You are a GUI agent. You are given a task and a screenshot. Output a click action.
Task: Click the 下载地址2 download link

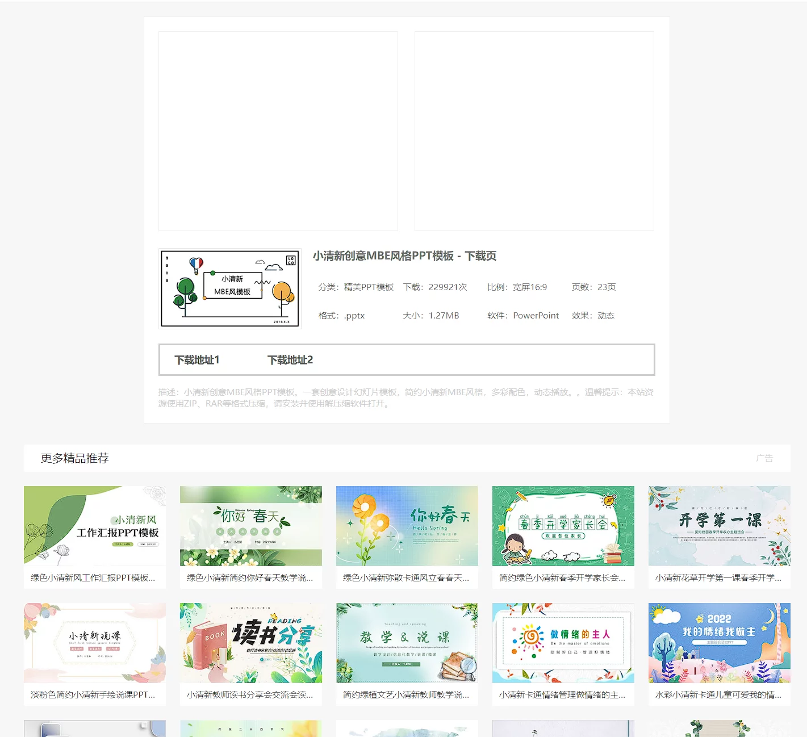click(x=290, y=360)
